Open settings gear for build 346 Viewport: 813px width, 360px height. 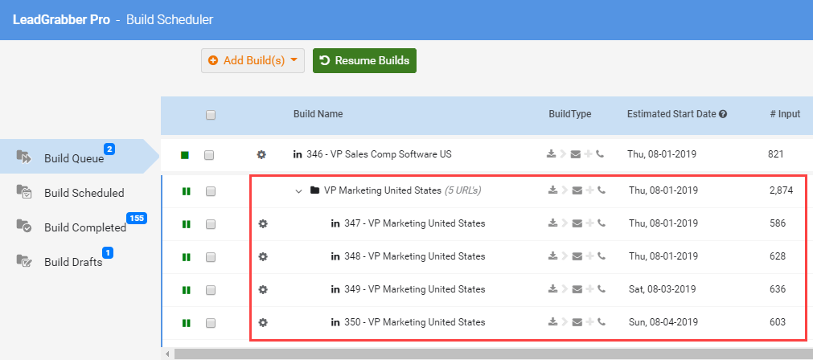(x=261, y=154)
